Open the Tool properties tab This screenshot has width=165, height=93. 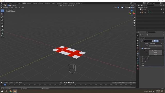(x=138, y=35)
